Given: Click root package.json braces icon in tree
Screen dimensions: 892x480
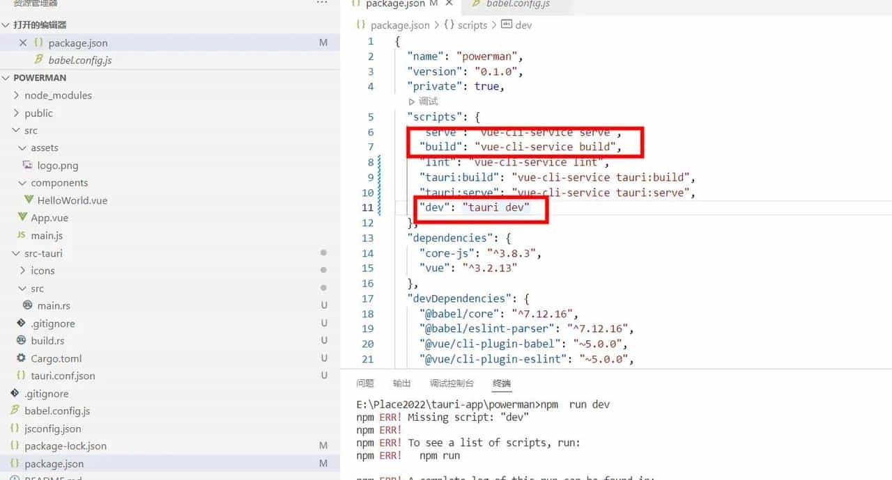Looking at the screenshot, I should pos(15,464).
